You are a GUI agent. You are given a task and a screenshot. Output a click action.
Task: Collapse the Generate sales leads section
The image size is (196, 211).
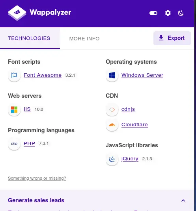[183, 200]
